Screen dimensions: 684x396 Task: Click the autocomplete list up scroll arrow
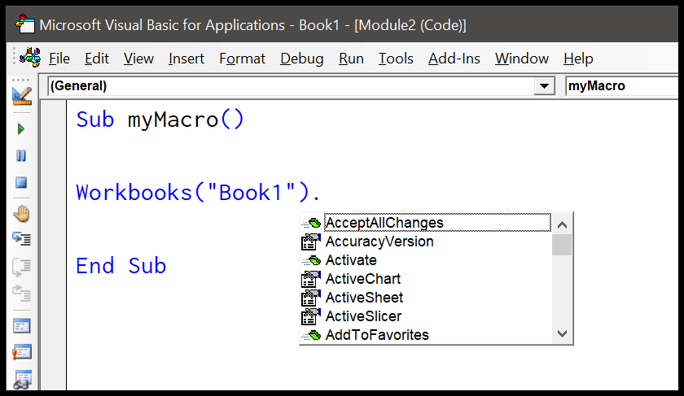(x=562, y=224)
